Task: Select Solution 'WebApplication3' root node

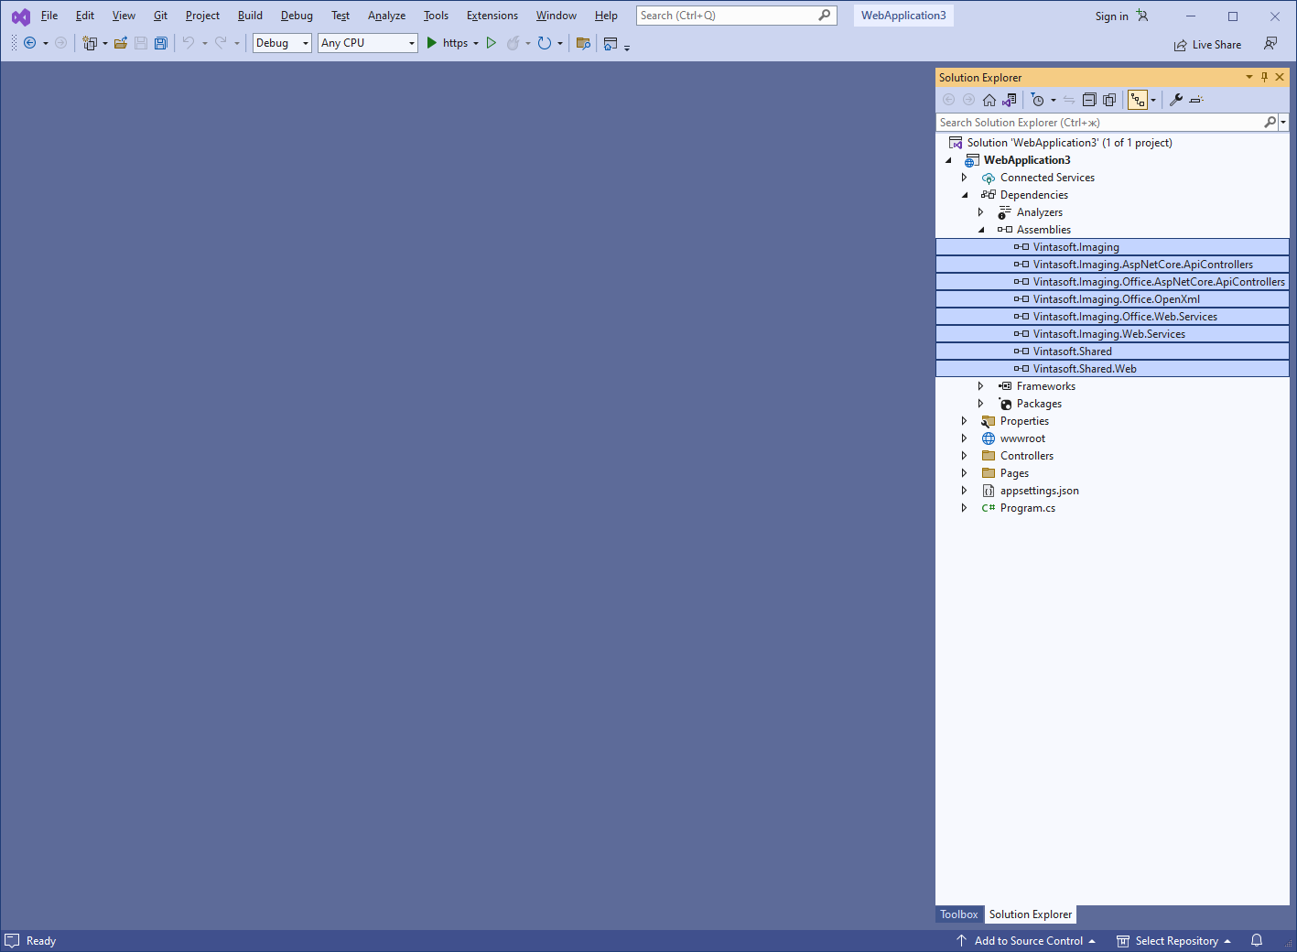Action: [x=1069, y=143]
